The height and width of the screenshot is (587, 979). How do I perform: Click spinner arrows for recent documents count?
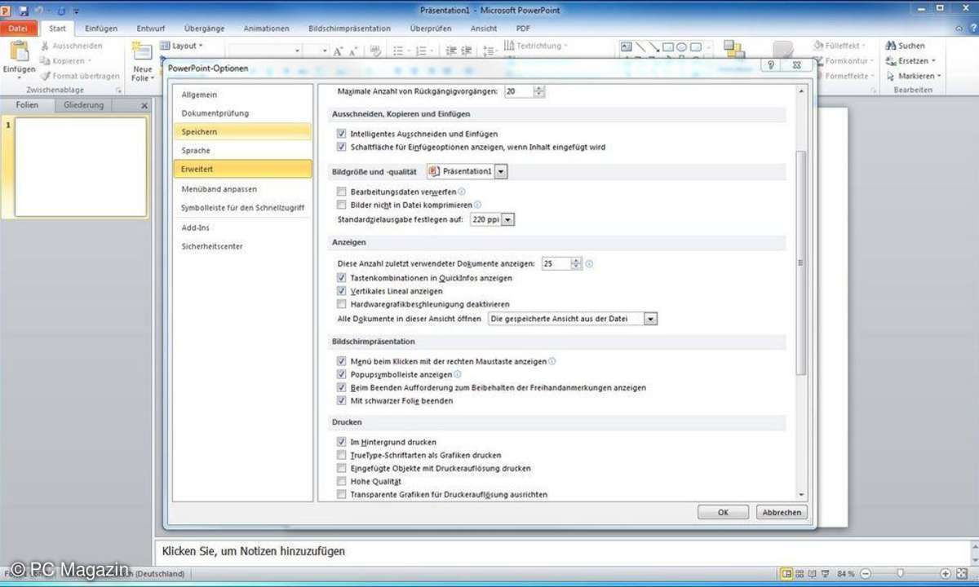click(577, 264)
